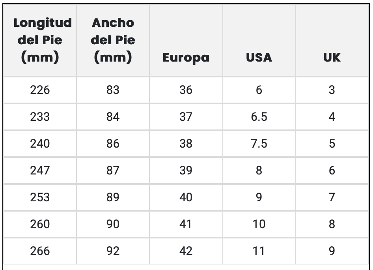Select USA size 10 cell
The image size is (373, 270).
click(x=259, y=224)
